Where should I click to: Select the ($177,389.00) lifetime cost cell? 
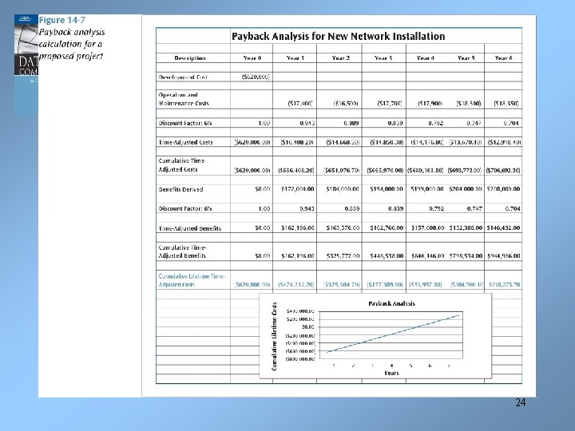[385, 285]
